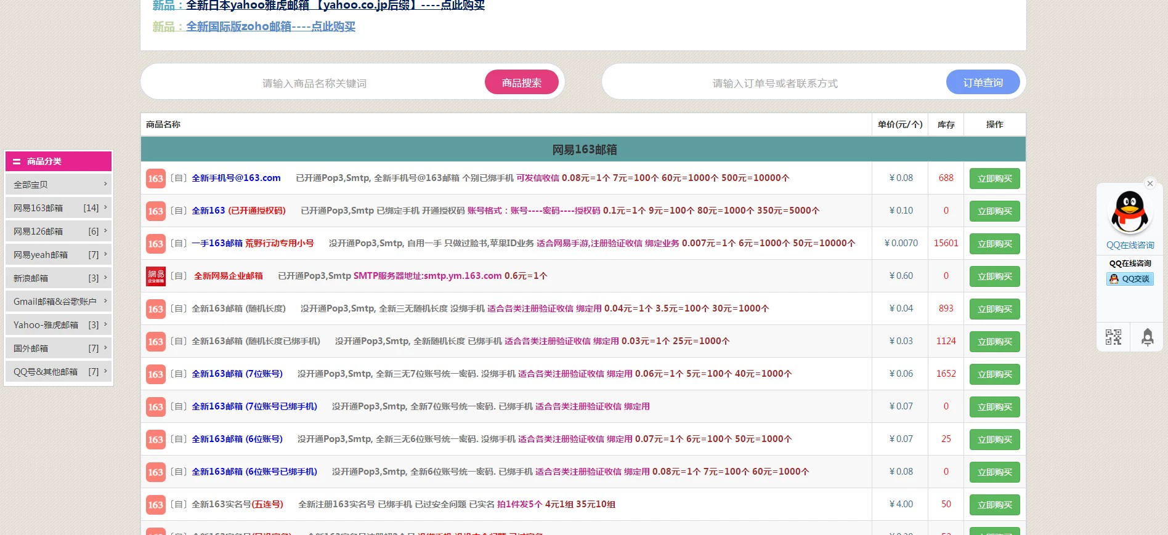The width and height of the screenshot is (1168, 535).
Task: Focus the product name keyword search field
Action: coord(314,83)
